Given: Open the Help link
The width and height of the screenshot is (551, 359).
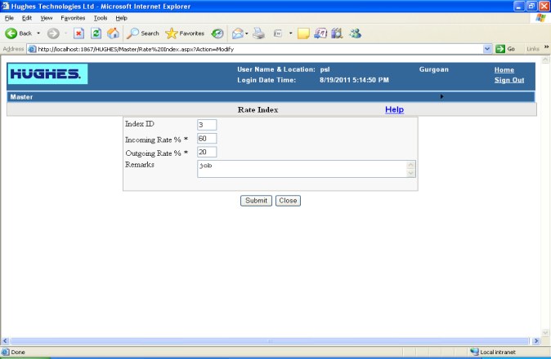Looking at the screenshot, I should [394, 109].
